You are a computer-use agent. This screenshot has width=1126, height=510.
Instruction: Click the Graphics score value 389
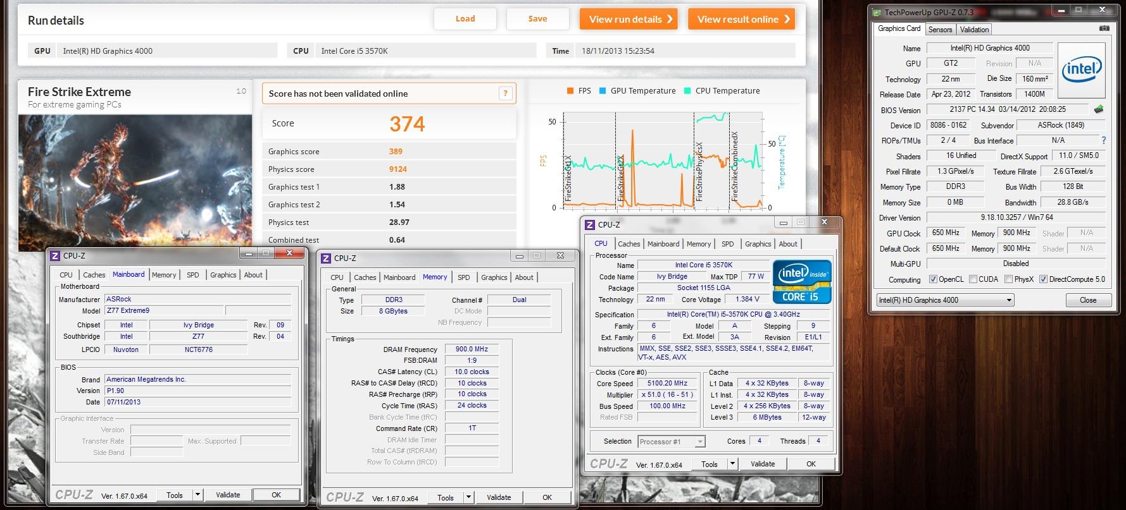click(x=396, y=152)
